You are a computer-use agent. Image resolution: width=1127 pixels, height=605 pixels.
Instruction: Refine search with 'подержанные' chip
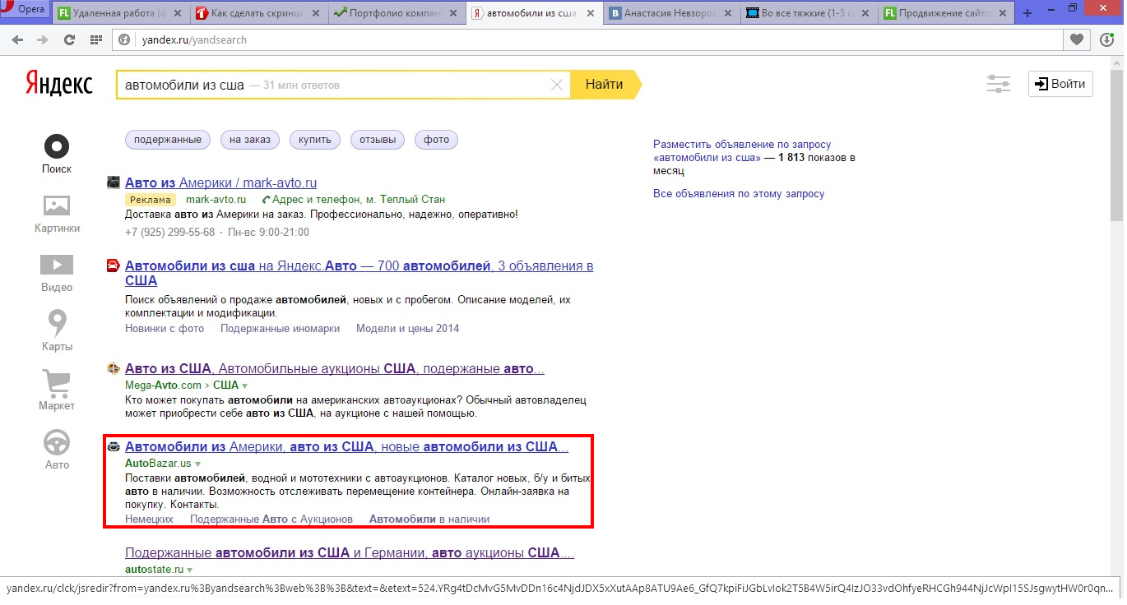pyautogui.click(x=168, y=140)
